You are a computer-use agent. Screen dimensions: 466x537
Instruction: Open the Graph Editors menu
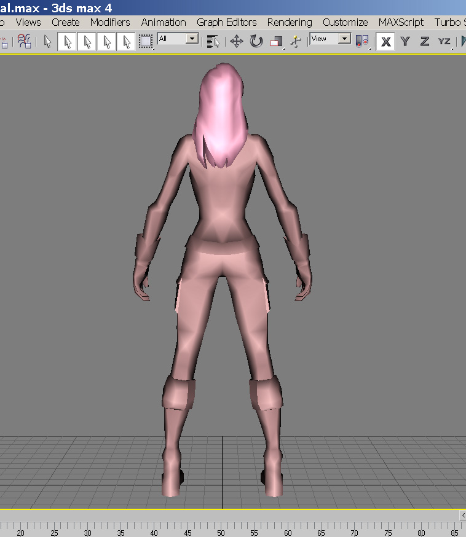[x=226, y=22]
